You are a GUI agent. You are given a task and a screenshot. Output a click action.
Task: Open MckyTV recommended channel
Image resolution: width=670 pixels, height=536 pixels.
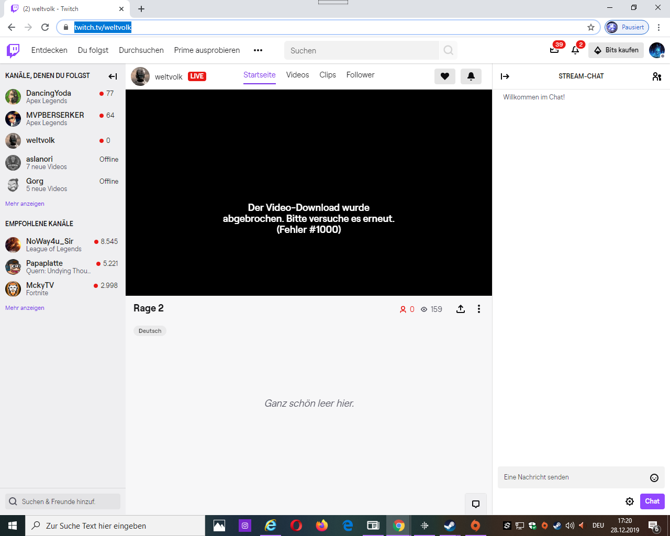click(62, 289)
